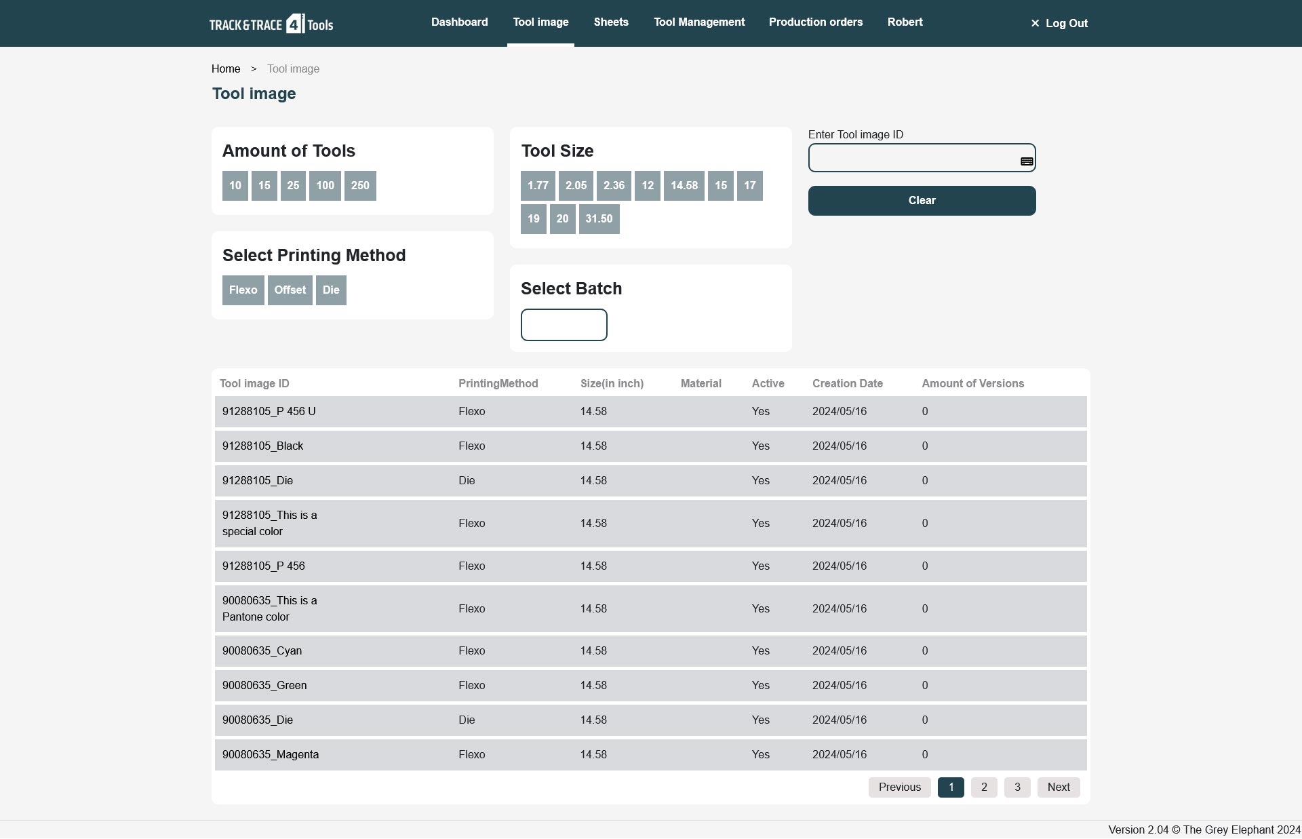1302x839 pixels.
Task: Focus the Enter Tool image ID field
Action: (x=912, y=158)
